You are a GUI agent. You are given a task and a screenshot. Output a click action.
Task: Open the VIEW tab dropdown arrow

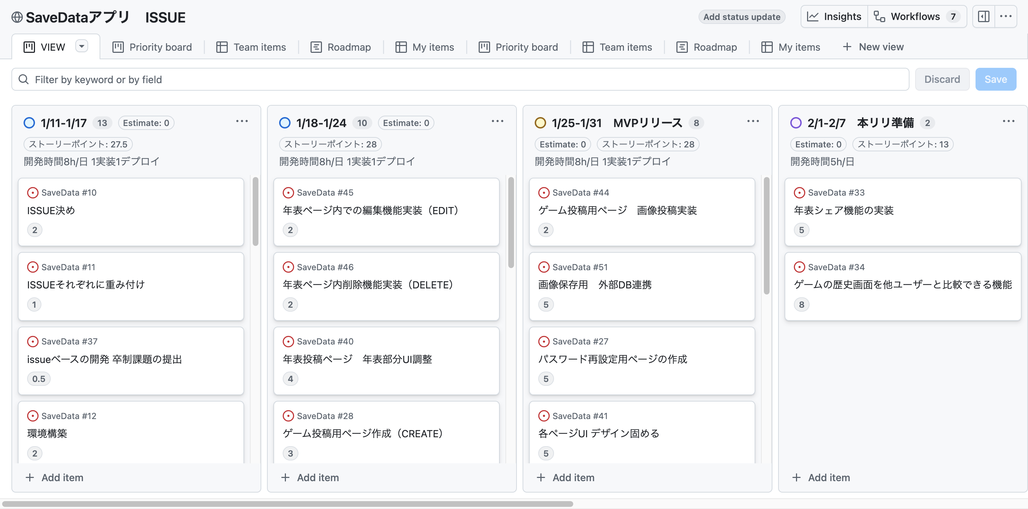(x=82, y=46)
